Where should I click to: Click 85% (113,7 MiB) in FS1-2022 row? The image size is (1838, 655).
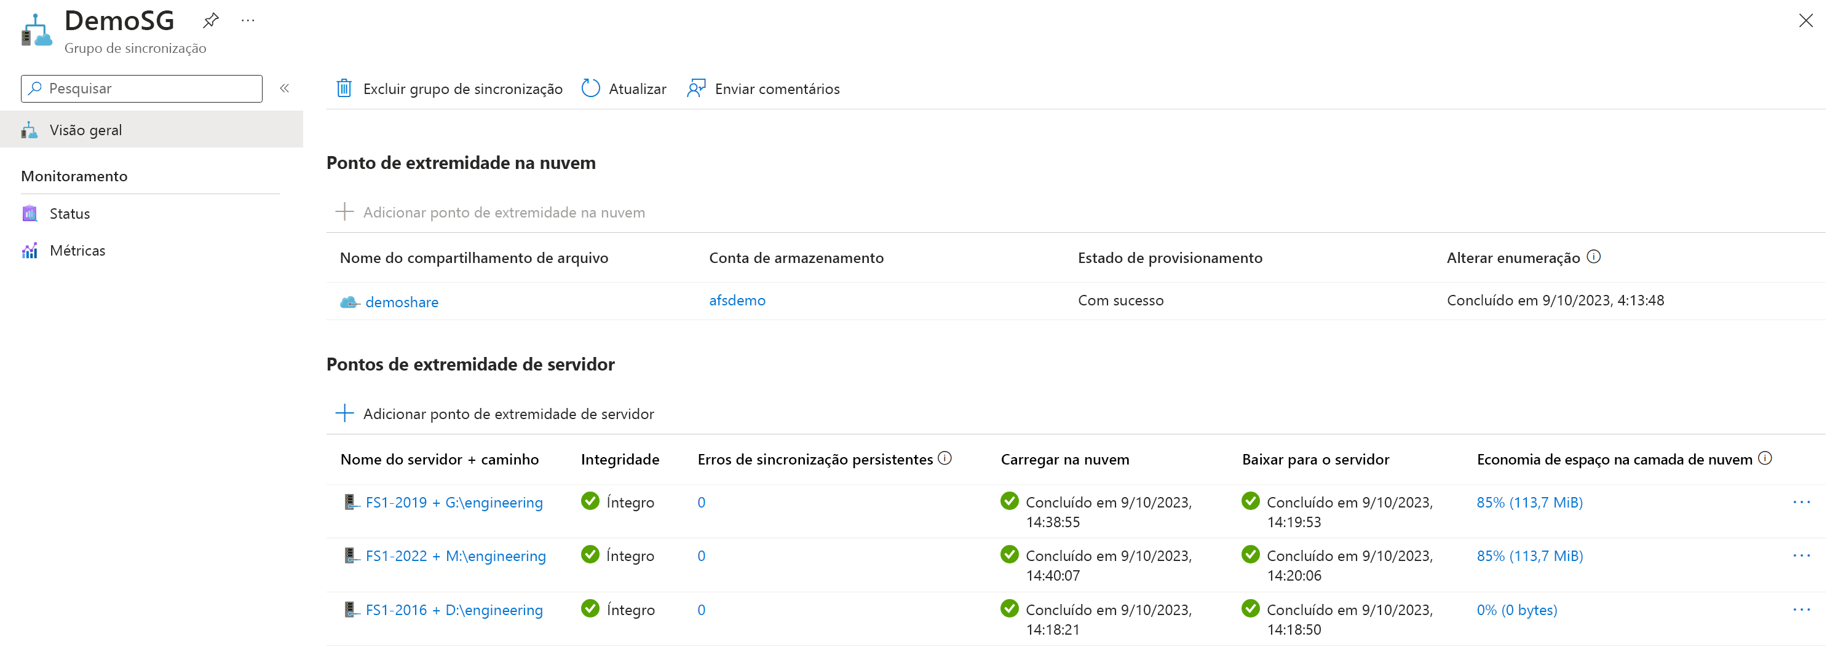pos(1529,555)
